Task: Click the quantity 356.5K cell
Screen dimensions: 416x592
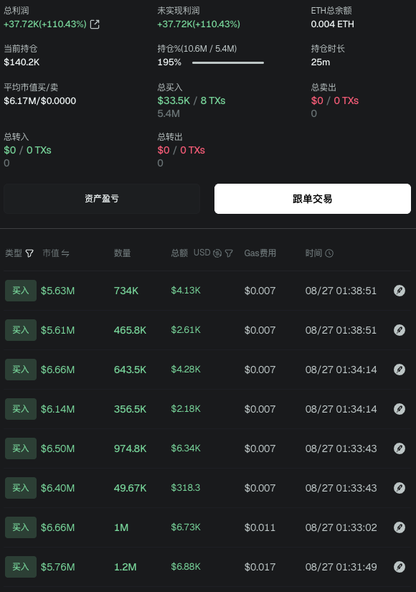Action: (130, 409)
